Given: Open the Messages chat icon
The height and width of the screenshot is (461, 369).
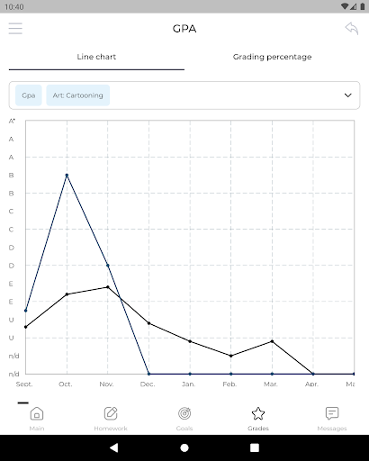Looking at the screenshot, I should [332, 413].
